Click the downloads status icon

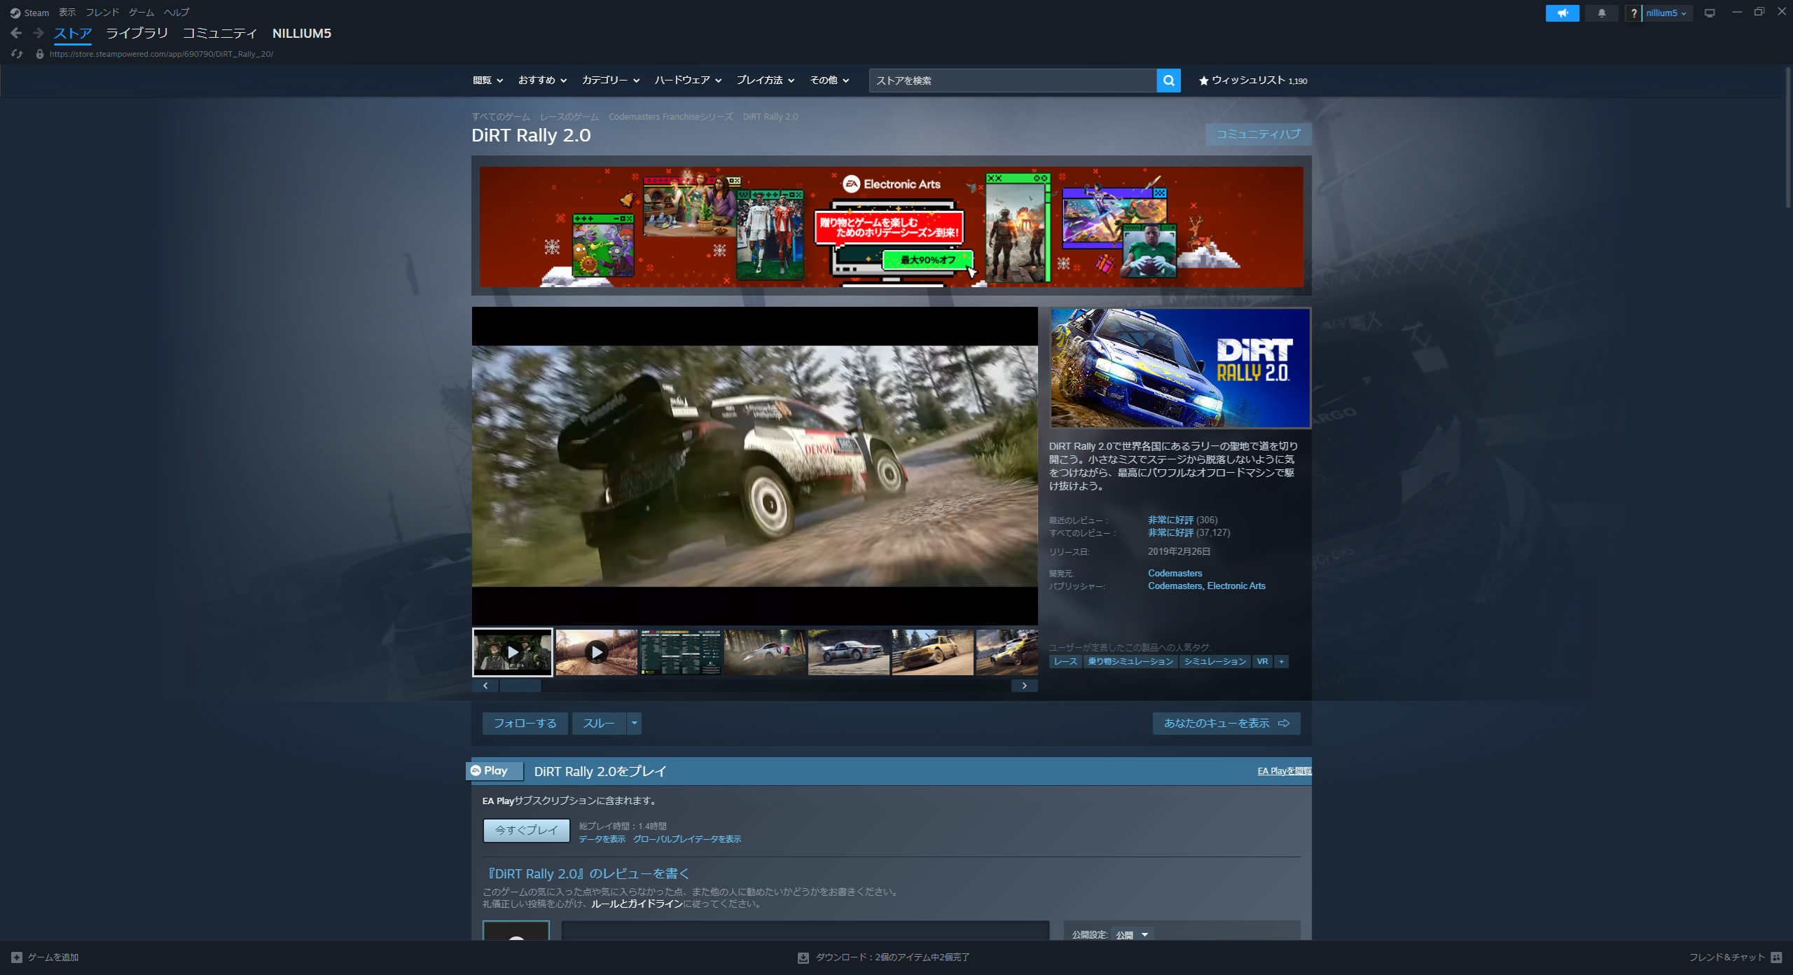tap(803, 957)
